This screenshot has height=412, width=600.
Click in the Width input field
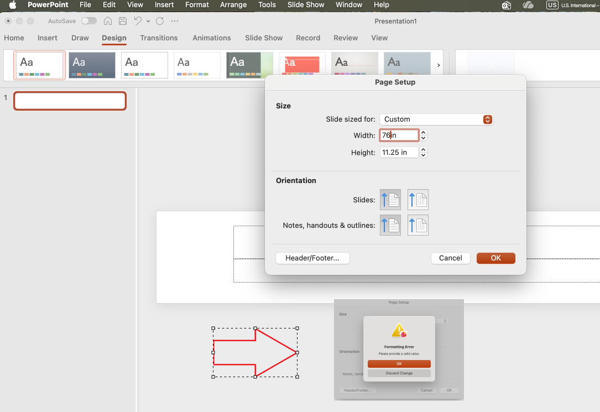[x=399, y=135]
